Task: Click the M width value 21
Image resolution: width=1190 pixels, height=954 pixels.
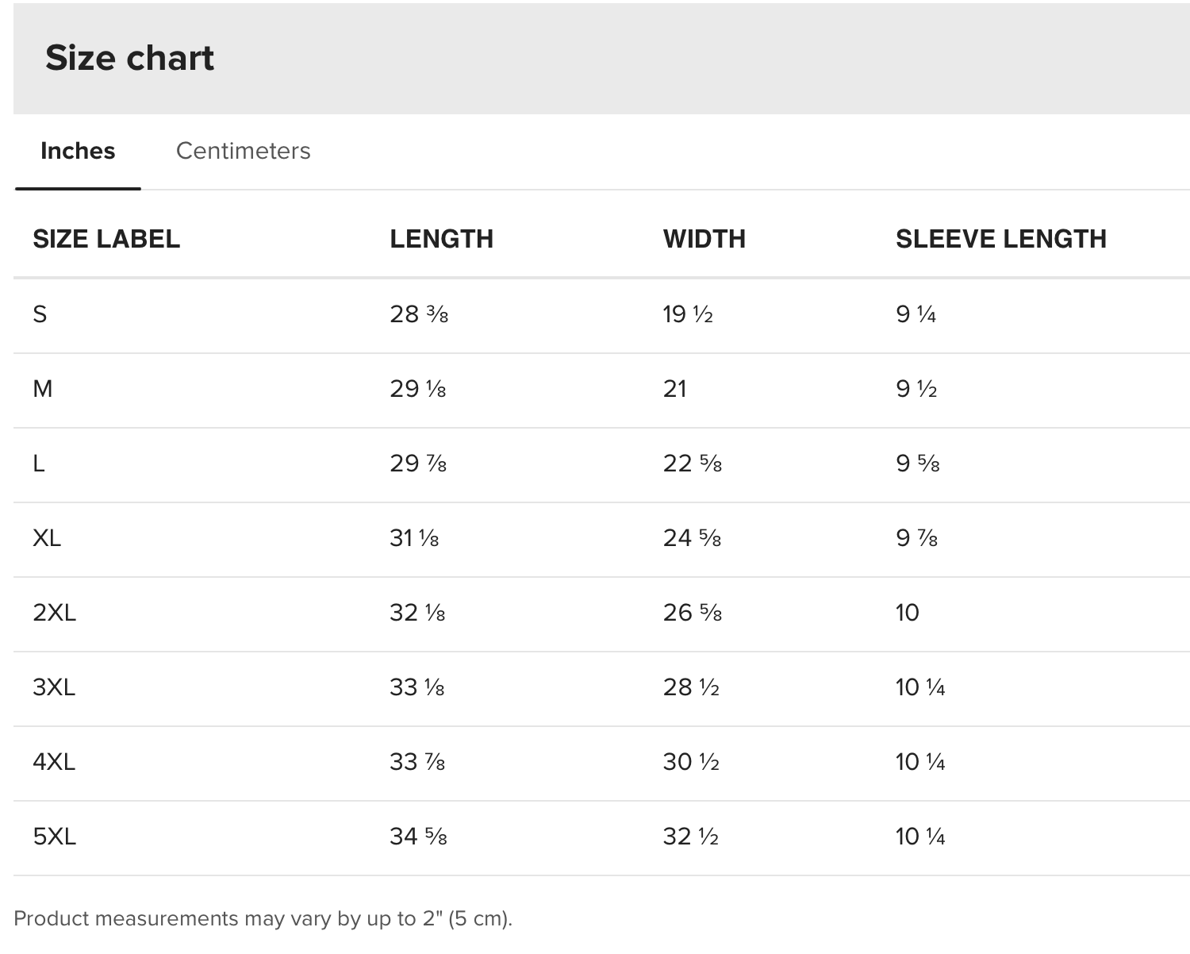Action: point(675,389)
